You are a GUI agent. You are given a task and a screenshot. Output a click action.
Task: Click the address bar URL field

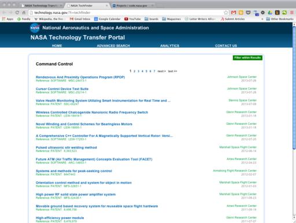pyautogui.click(x=127, y=13)
